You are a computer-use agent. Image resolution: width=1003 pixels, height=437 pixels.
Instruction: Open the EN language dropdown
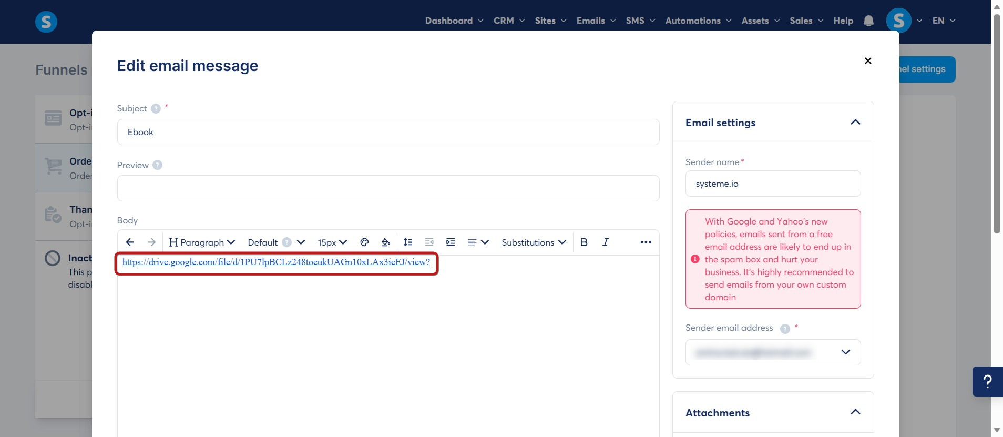[x=944, y=21]
